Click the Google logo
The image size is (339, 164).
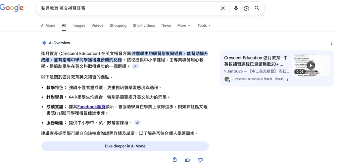12,8
